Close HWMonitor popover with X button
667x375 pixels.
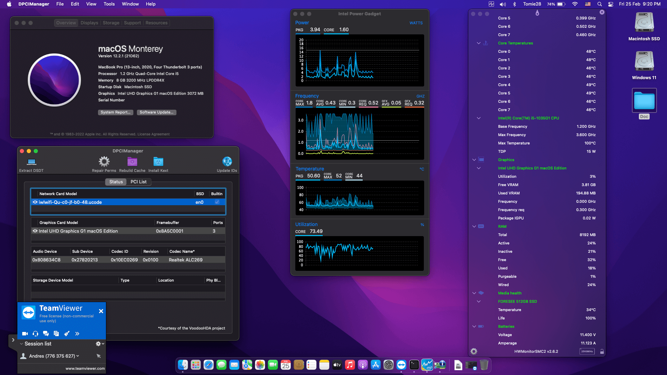coord(602,12)
